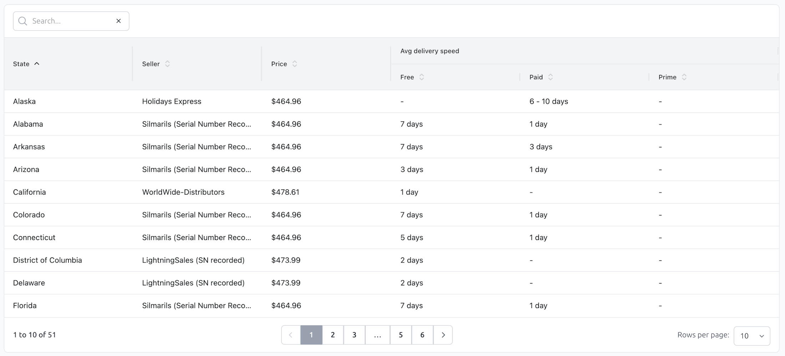Go to next page arrow
The image size is (785, 356).
443,335
